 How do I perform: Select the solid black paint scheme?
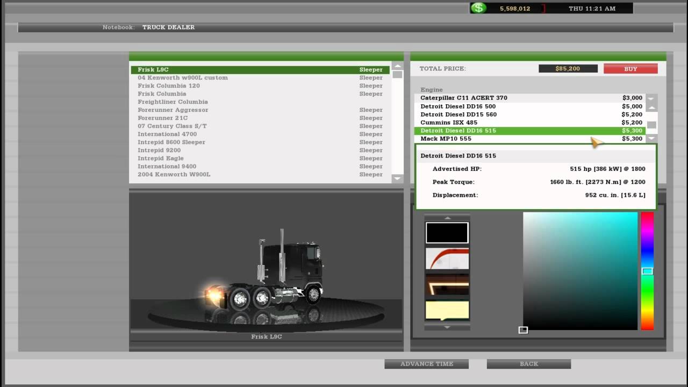pyautogui.click(x=447, y=233)
